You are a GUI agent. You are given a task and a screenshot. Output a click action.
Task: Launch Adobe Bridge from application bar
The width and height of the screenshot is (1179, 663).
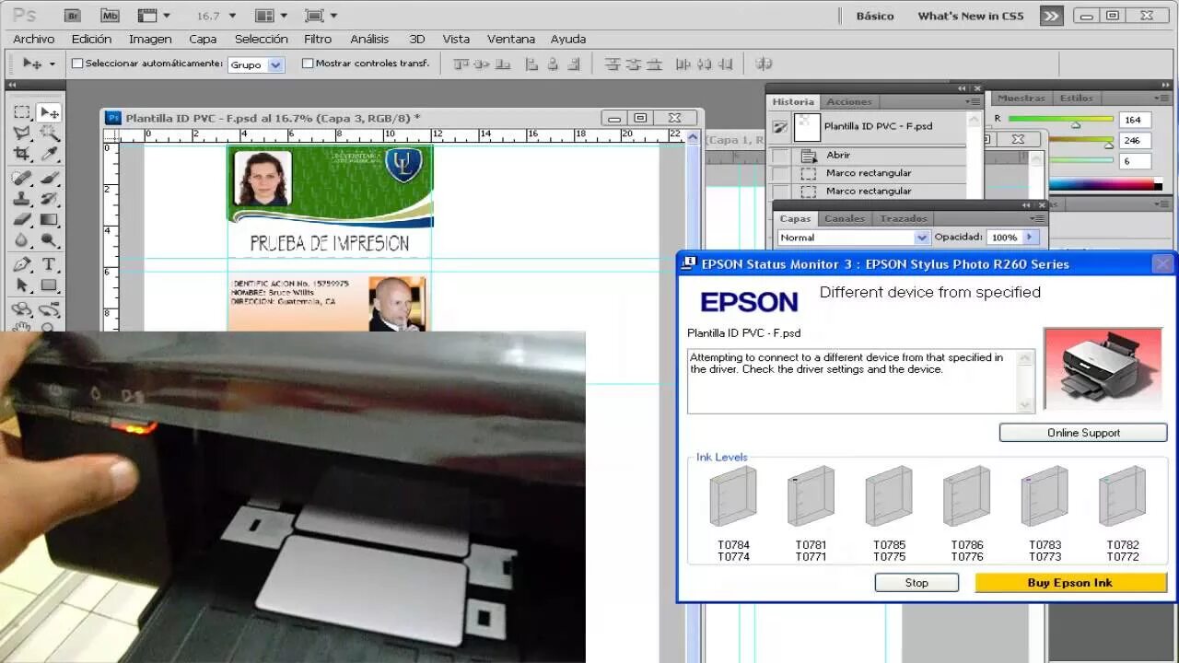73,16
